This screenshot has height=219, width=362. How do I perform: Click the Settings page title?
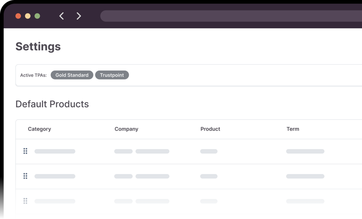click(38, 47)
